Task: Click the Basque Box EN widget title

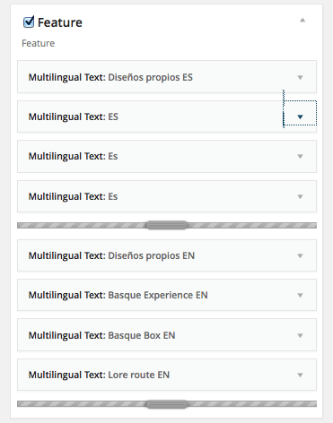Action: 101,335
